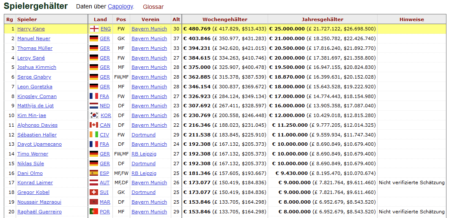Open Bayern Munich link in Harry Kane's row
The height and width of the screenshot is (218, 449).
click(x=149, y=29)
